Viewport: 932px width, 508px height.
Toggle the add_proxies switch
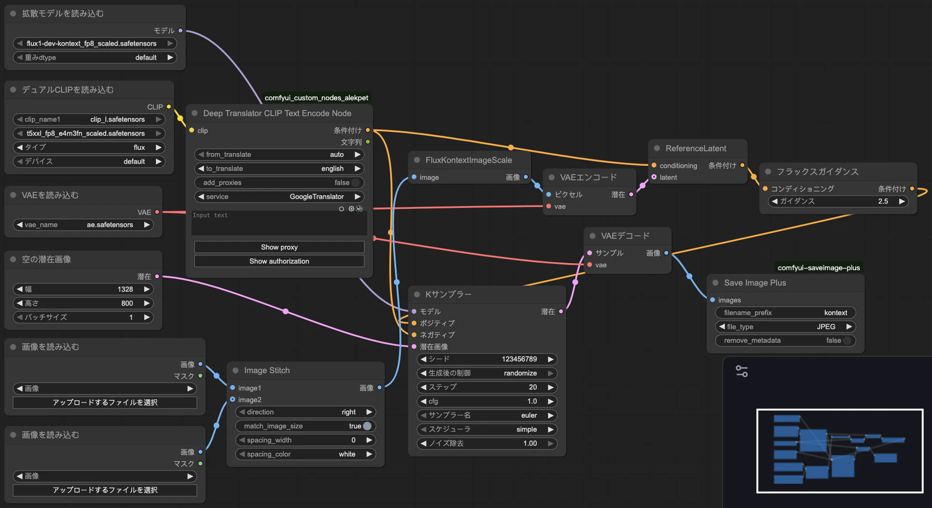(356, 183)
